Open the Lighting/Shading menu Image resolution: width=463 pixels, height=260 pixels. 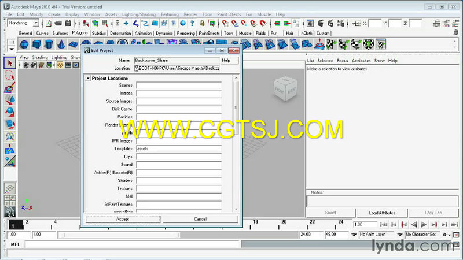click(138, 14)
